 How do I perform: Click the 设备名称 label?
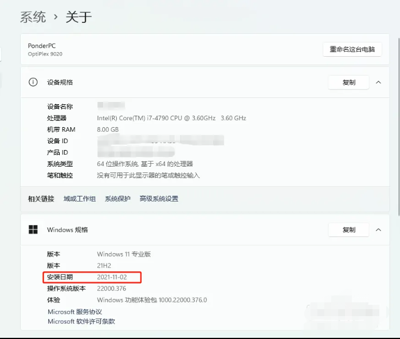(60, 107)
